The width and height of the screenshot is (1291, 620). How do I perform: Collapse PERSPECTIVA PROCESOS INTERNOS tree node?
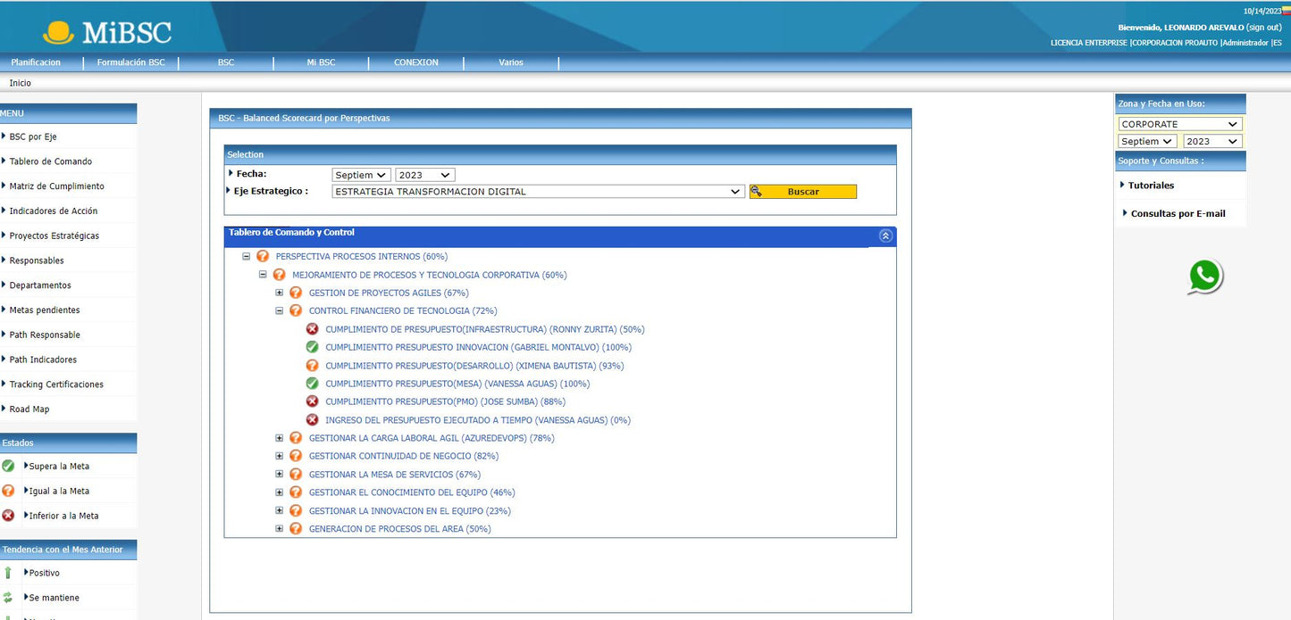coord(247,257)
